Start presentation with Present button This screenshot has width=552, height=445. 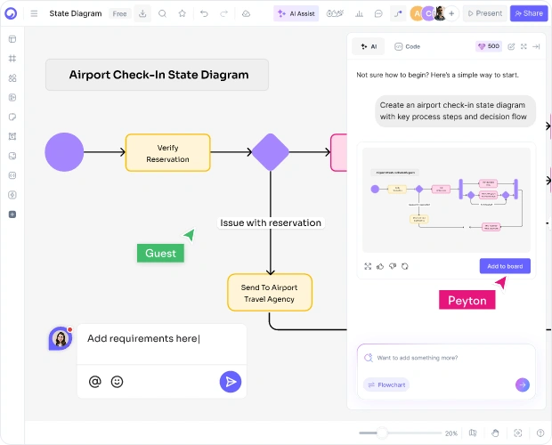[x=484, y=13]
